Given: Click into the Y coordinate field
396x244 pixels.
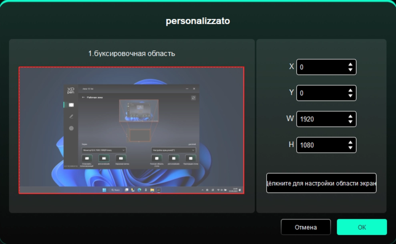Looking at the screenshot, I should [320, 93].
